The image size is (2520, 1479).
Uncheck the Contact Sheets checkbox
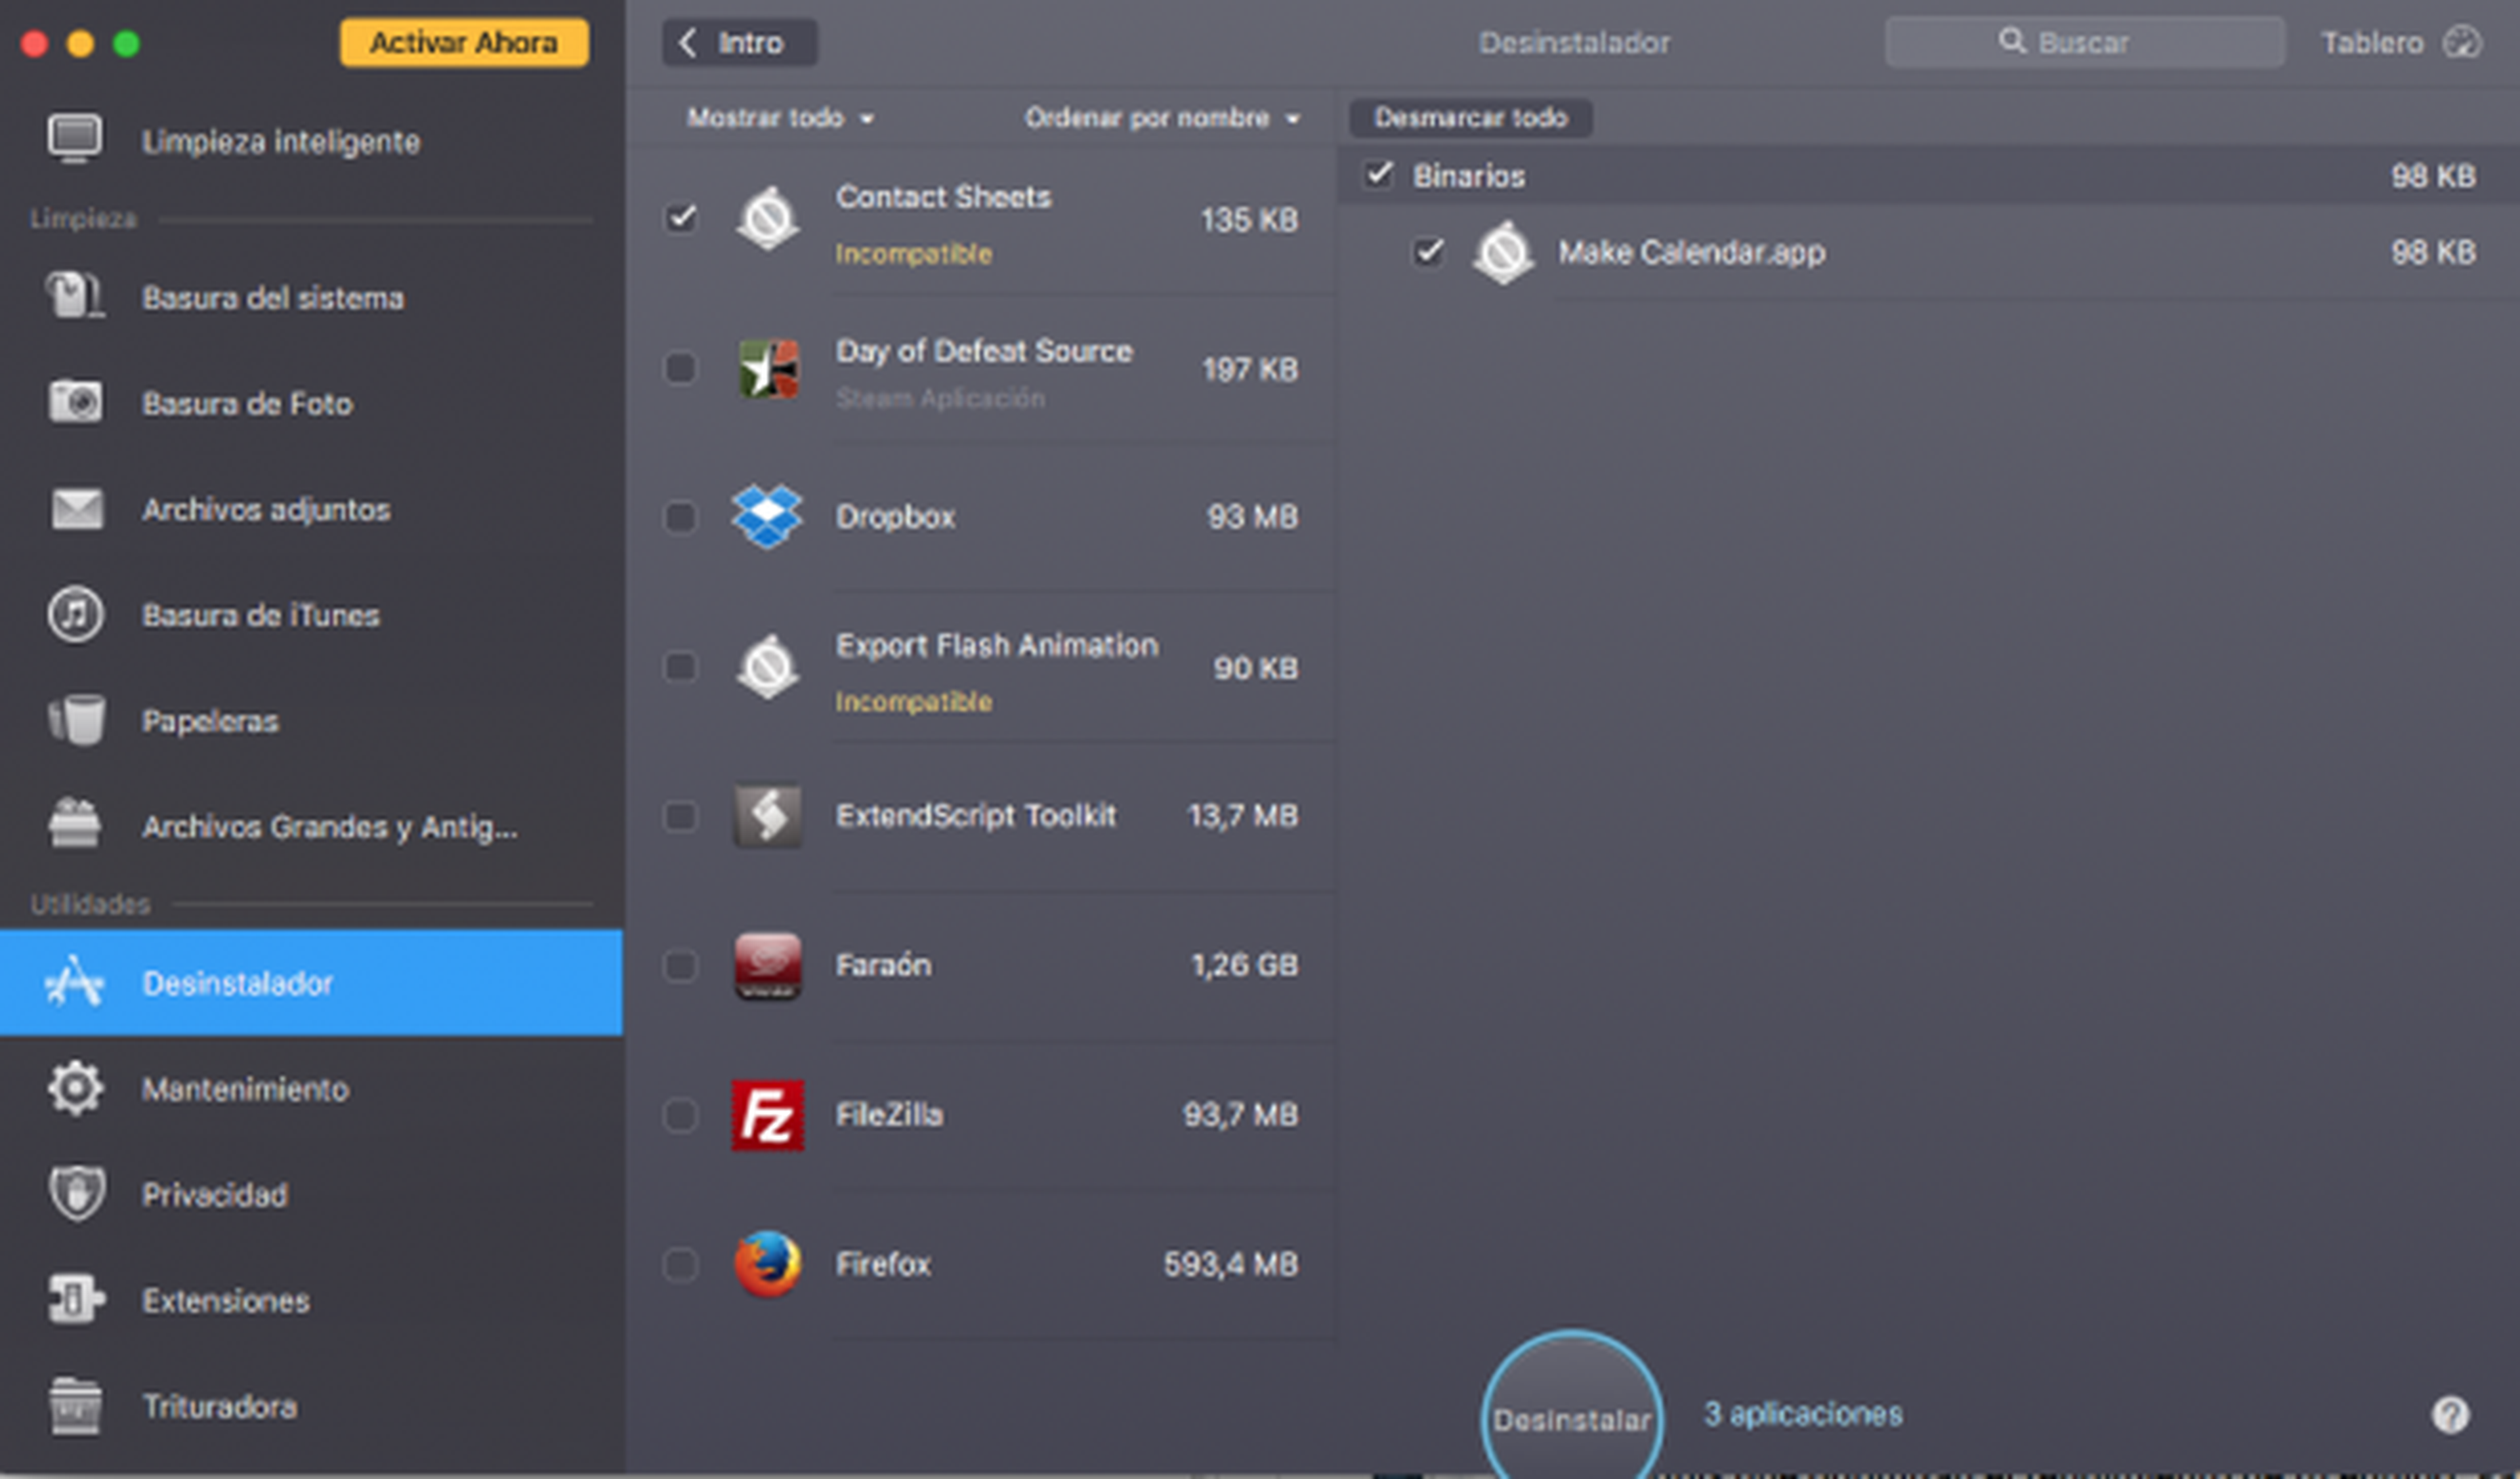pyautogui.click(x=681, y=217)
